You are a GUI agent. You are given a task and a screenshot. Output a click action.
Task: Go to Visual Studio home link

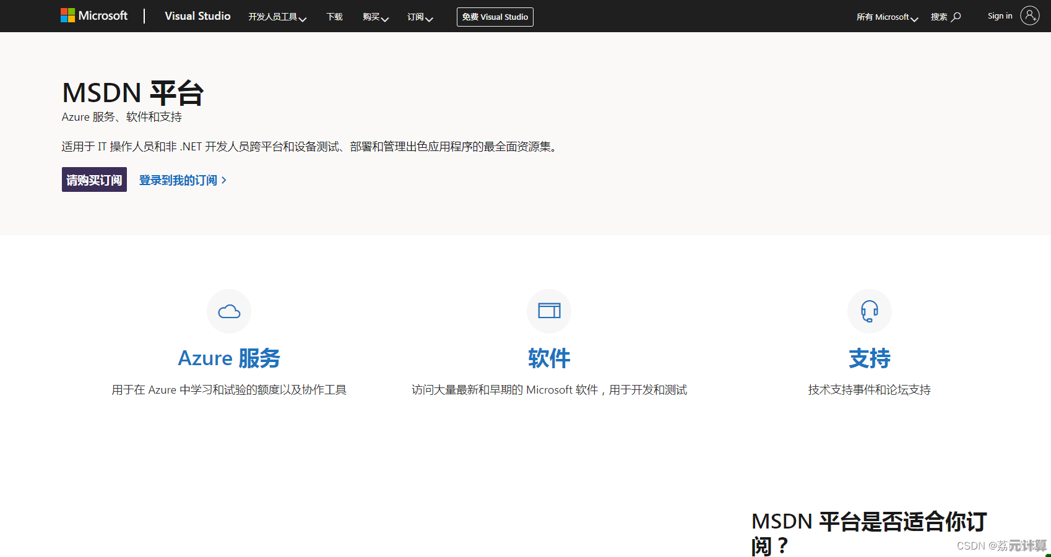(197, 16)
